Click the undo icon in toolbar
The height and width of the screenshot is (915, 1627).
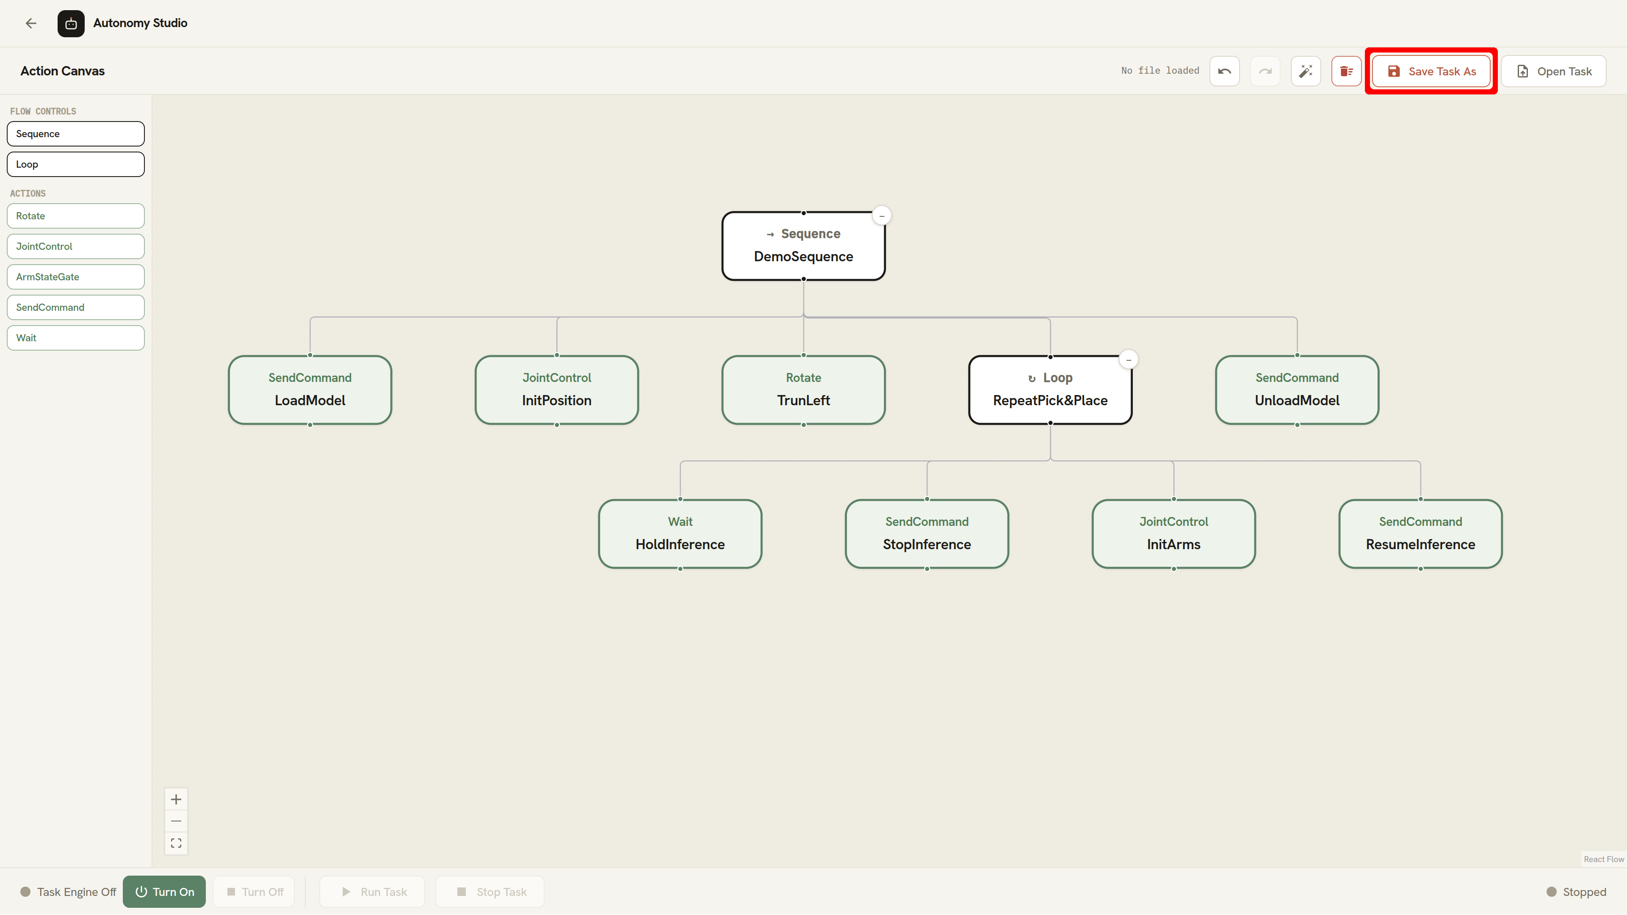1224,72
